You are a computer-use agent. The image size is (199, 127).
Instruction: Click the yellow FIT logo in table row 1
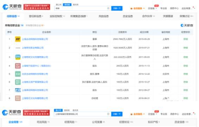[18, 39]
